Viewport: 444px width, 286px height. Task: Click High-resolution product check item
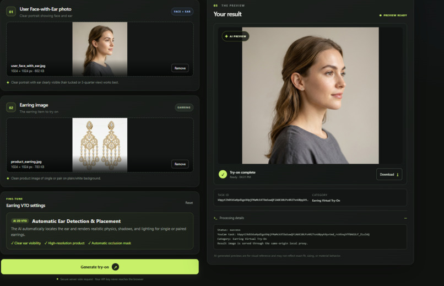click(64, 243)
